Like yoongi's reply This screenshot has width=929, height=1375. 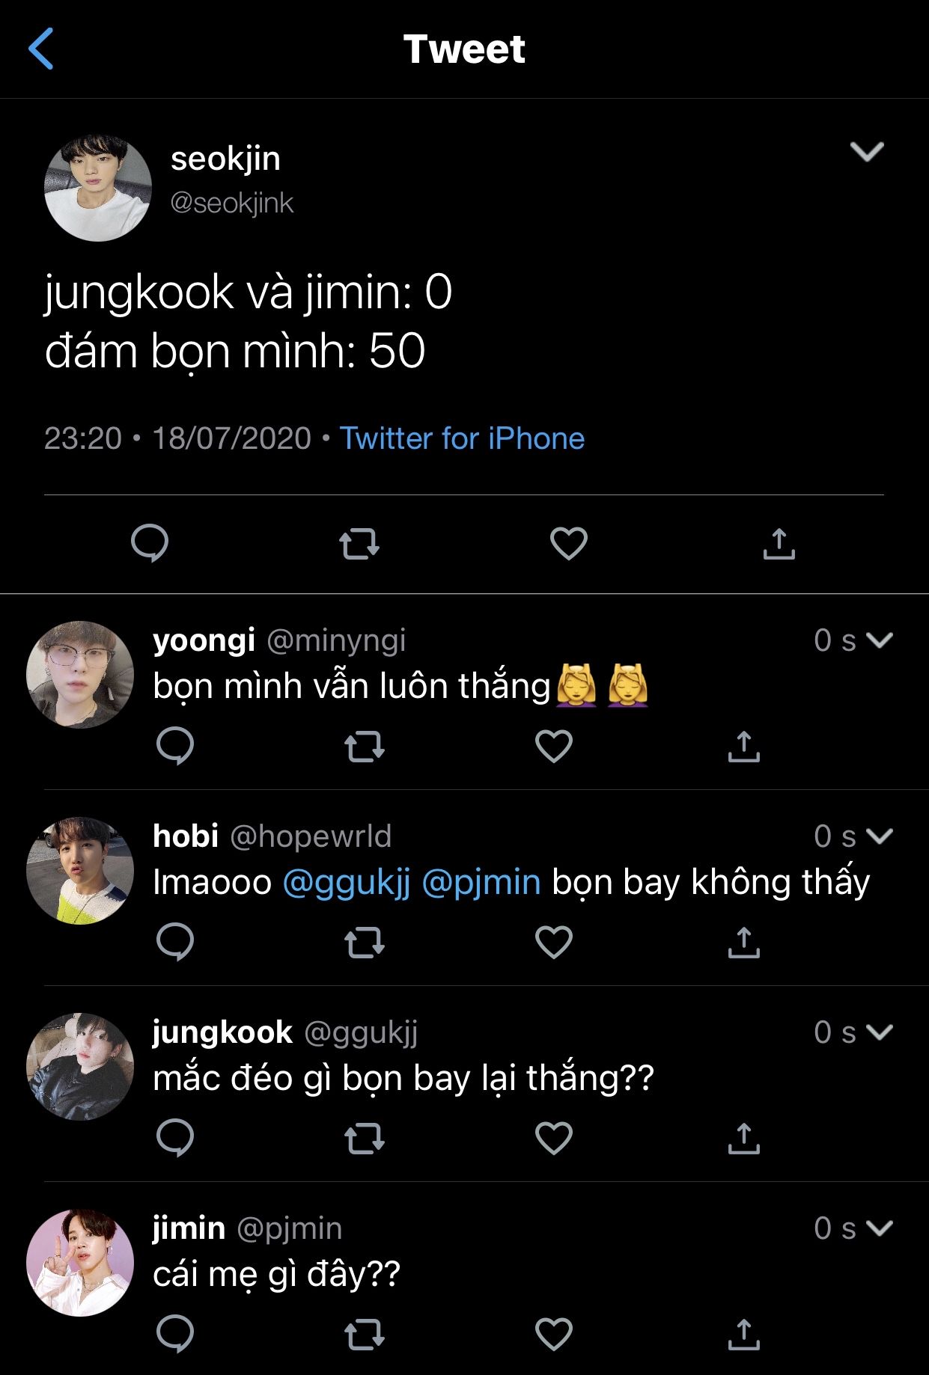[x=554, y=746]
